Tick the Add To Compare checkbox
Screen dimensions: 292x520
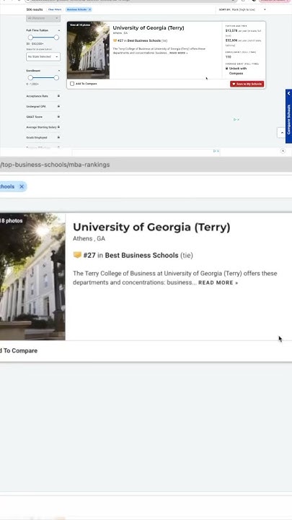[72, 84]
